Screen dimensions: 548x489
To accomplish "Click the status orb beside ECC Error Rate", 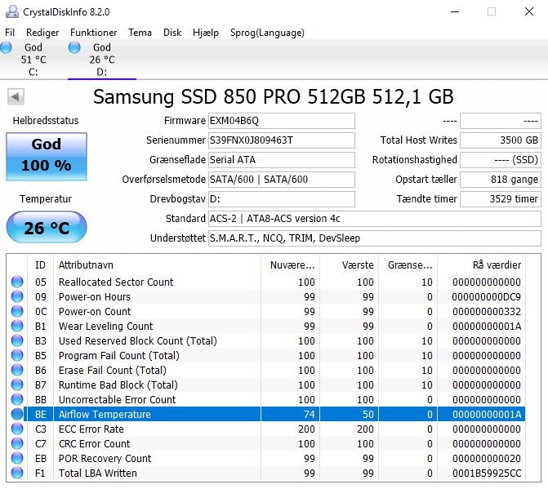I will (17, 429).
